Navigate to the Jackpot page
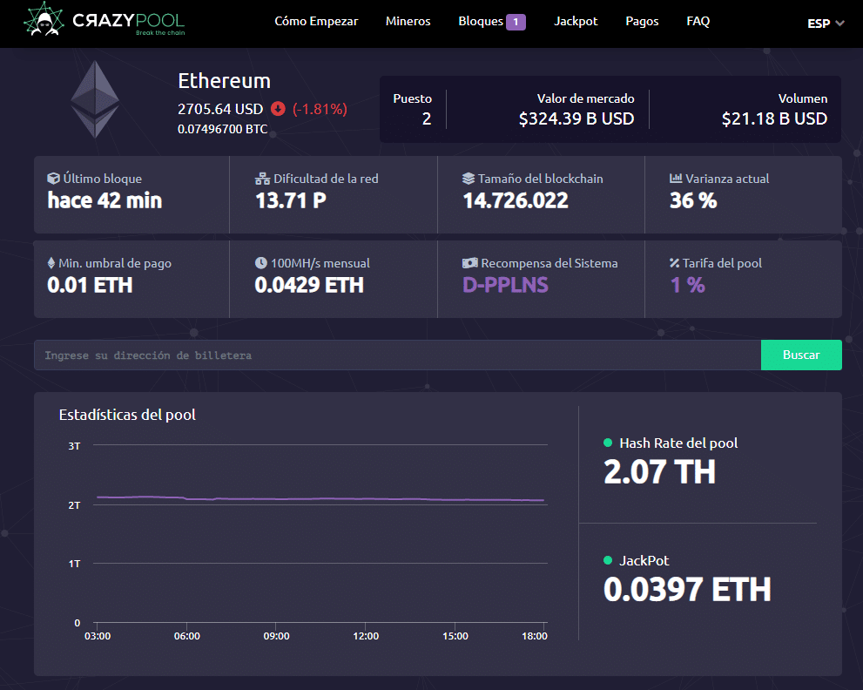Image resolution: width=863 pixels, height=690 pixels. tap(576, 22)
